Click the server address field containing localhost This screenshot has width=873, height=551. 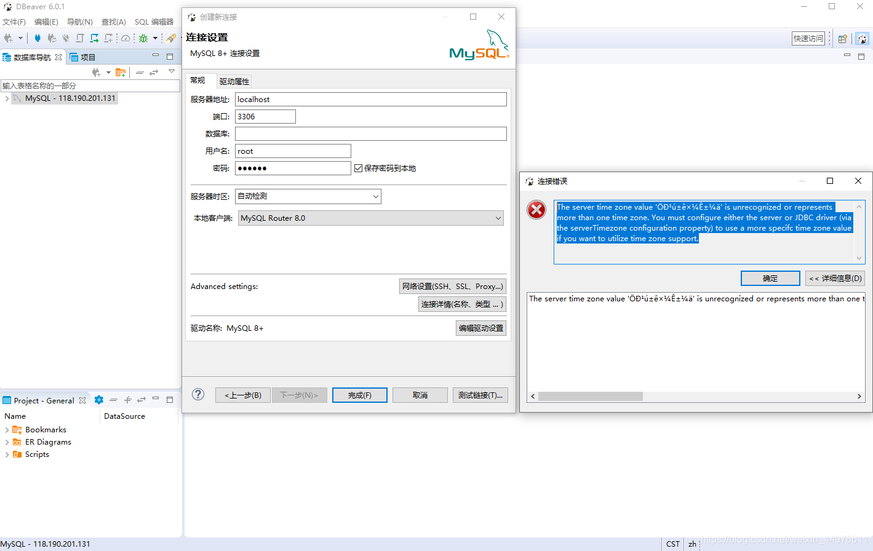click(x=371, y=99)
